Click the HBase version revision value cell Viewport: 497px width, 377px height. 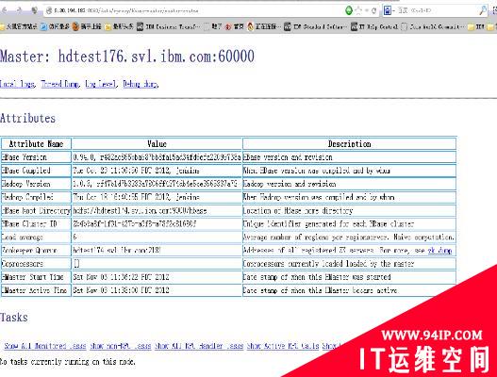157,157
